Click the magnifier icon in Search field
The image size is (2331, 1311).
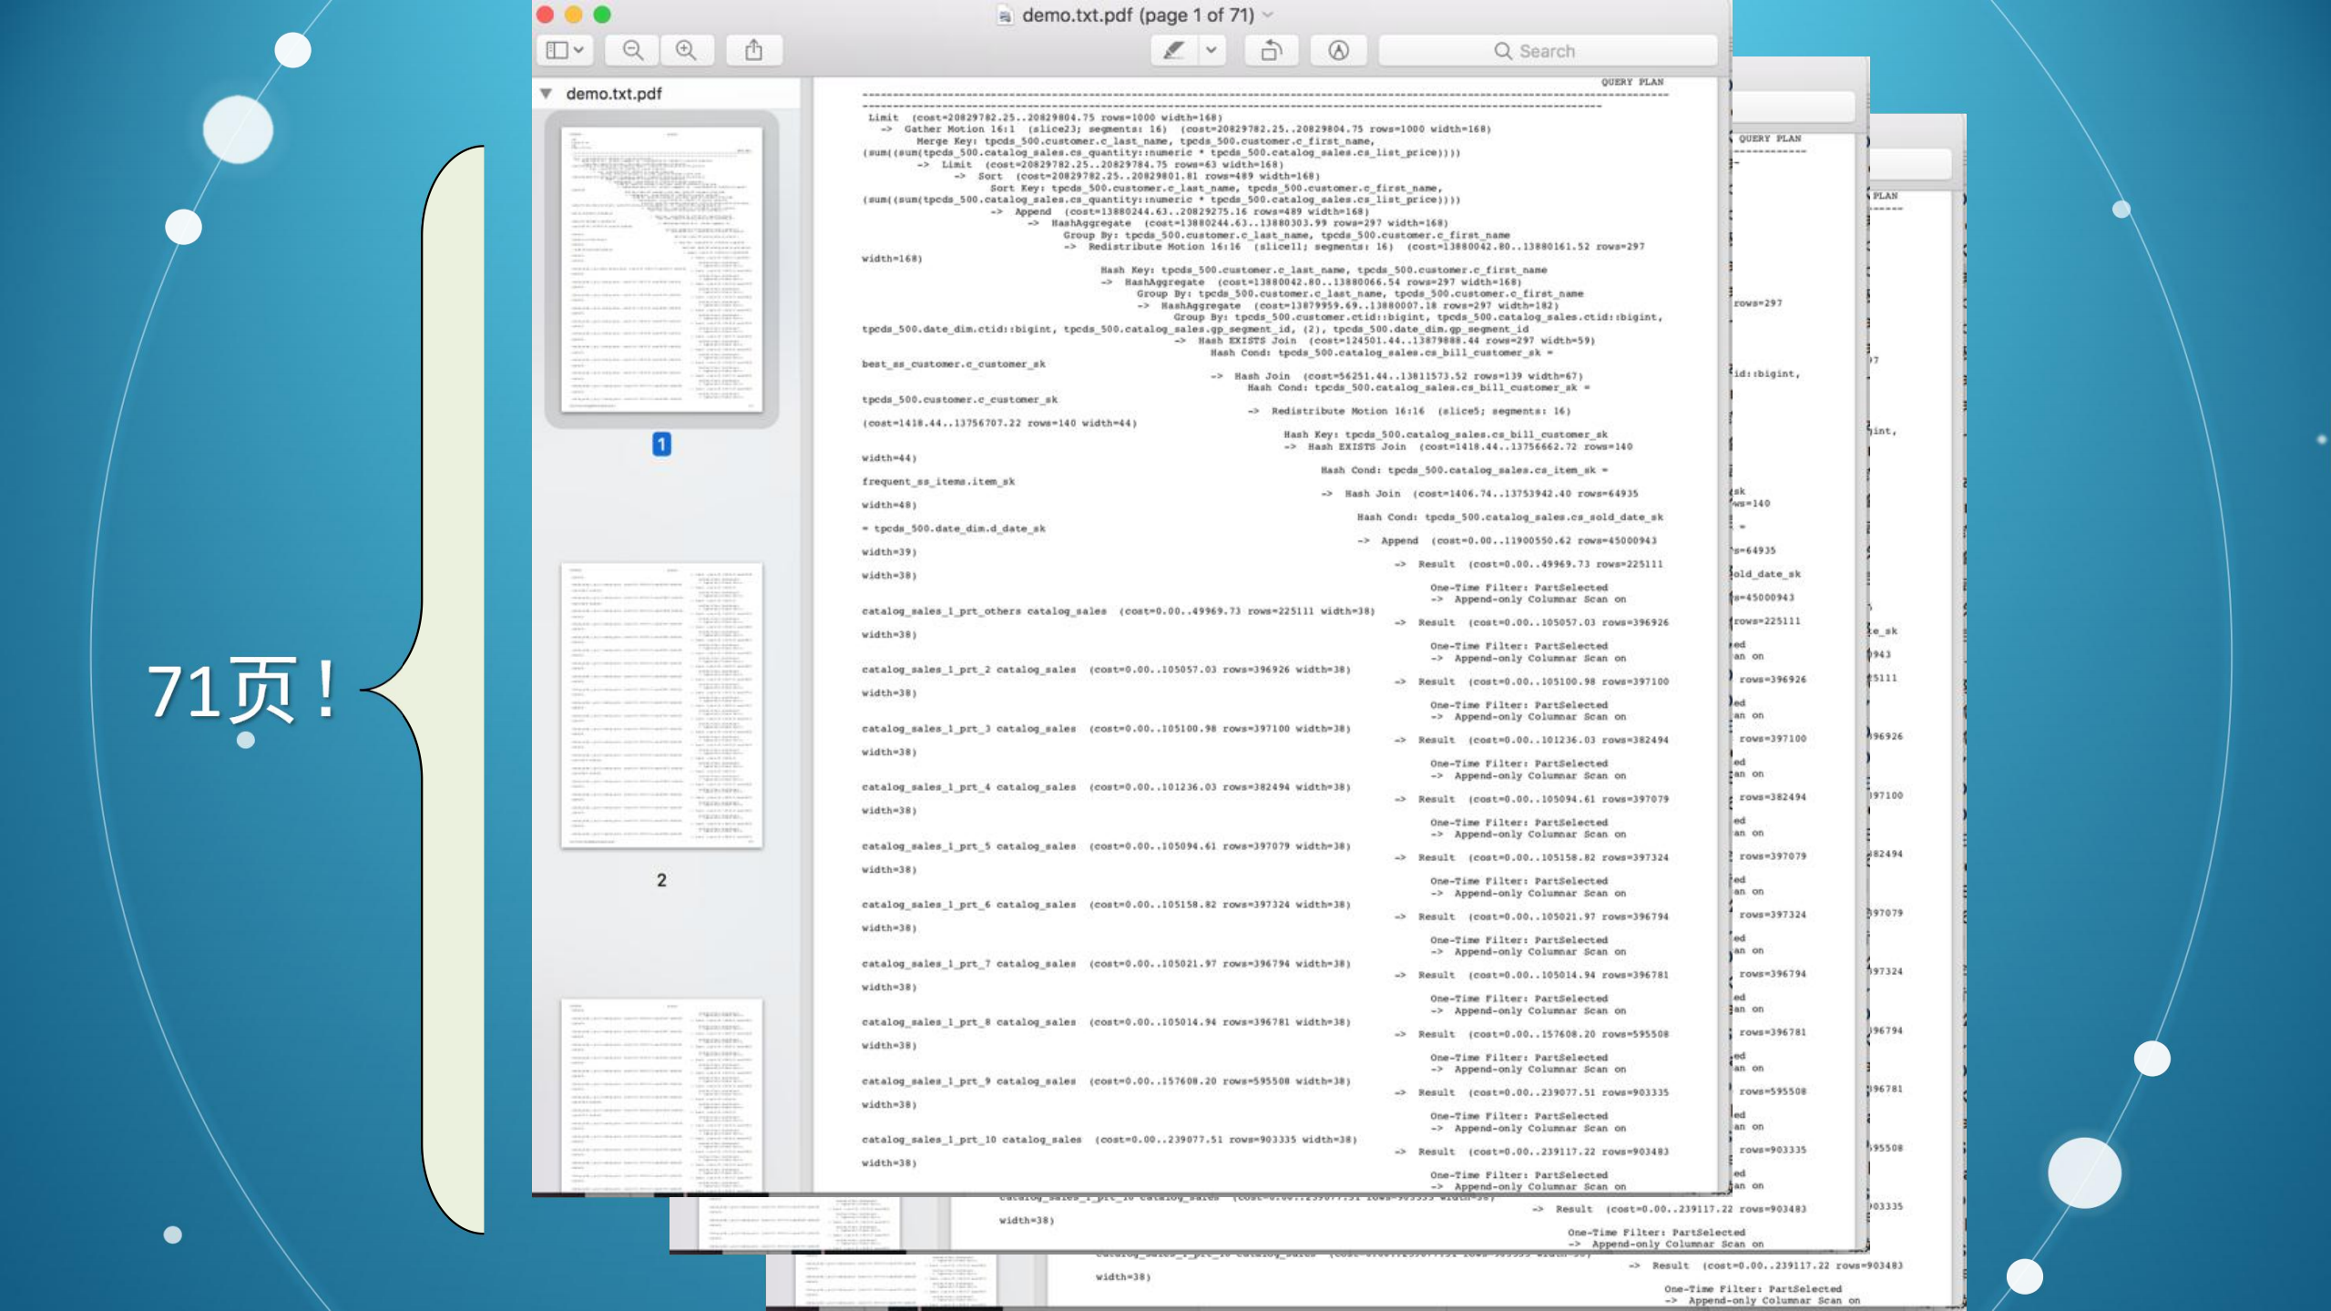pyautogui.click(x=1504, y=51)
